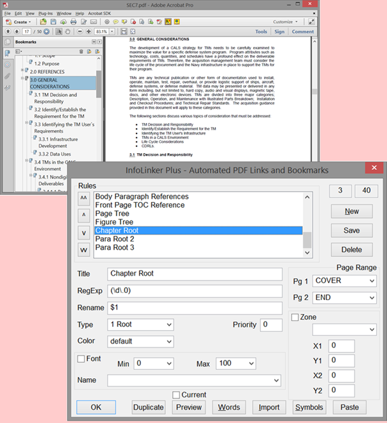Open the File menu

pos(8,13)
